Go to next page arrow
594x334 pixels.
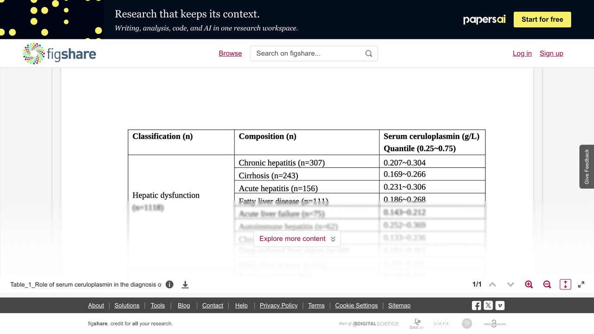[x=510, y=284]
